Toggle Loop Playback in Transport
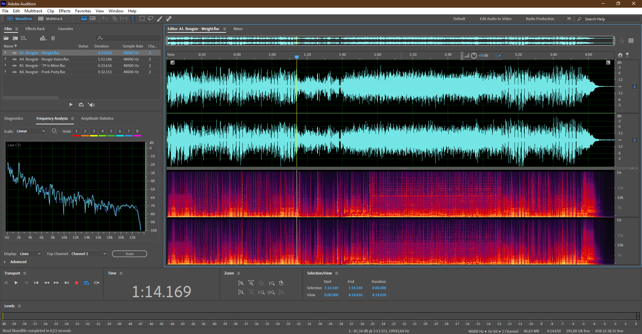The height and width of the screenshot is (334, 642). (87, 283)
